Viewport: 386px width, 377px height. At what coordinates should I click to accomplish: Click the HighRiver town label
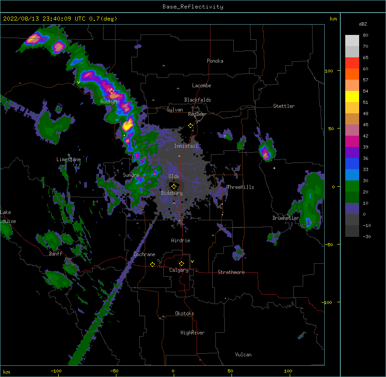pyautogui.click(x=193, y=333)
